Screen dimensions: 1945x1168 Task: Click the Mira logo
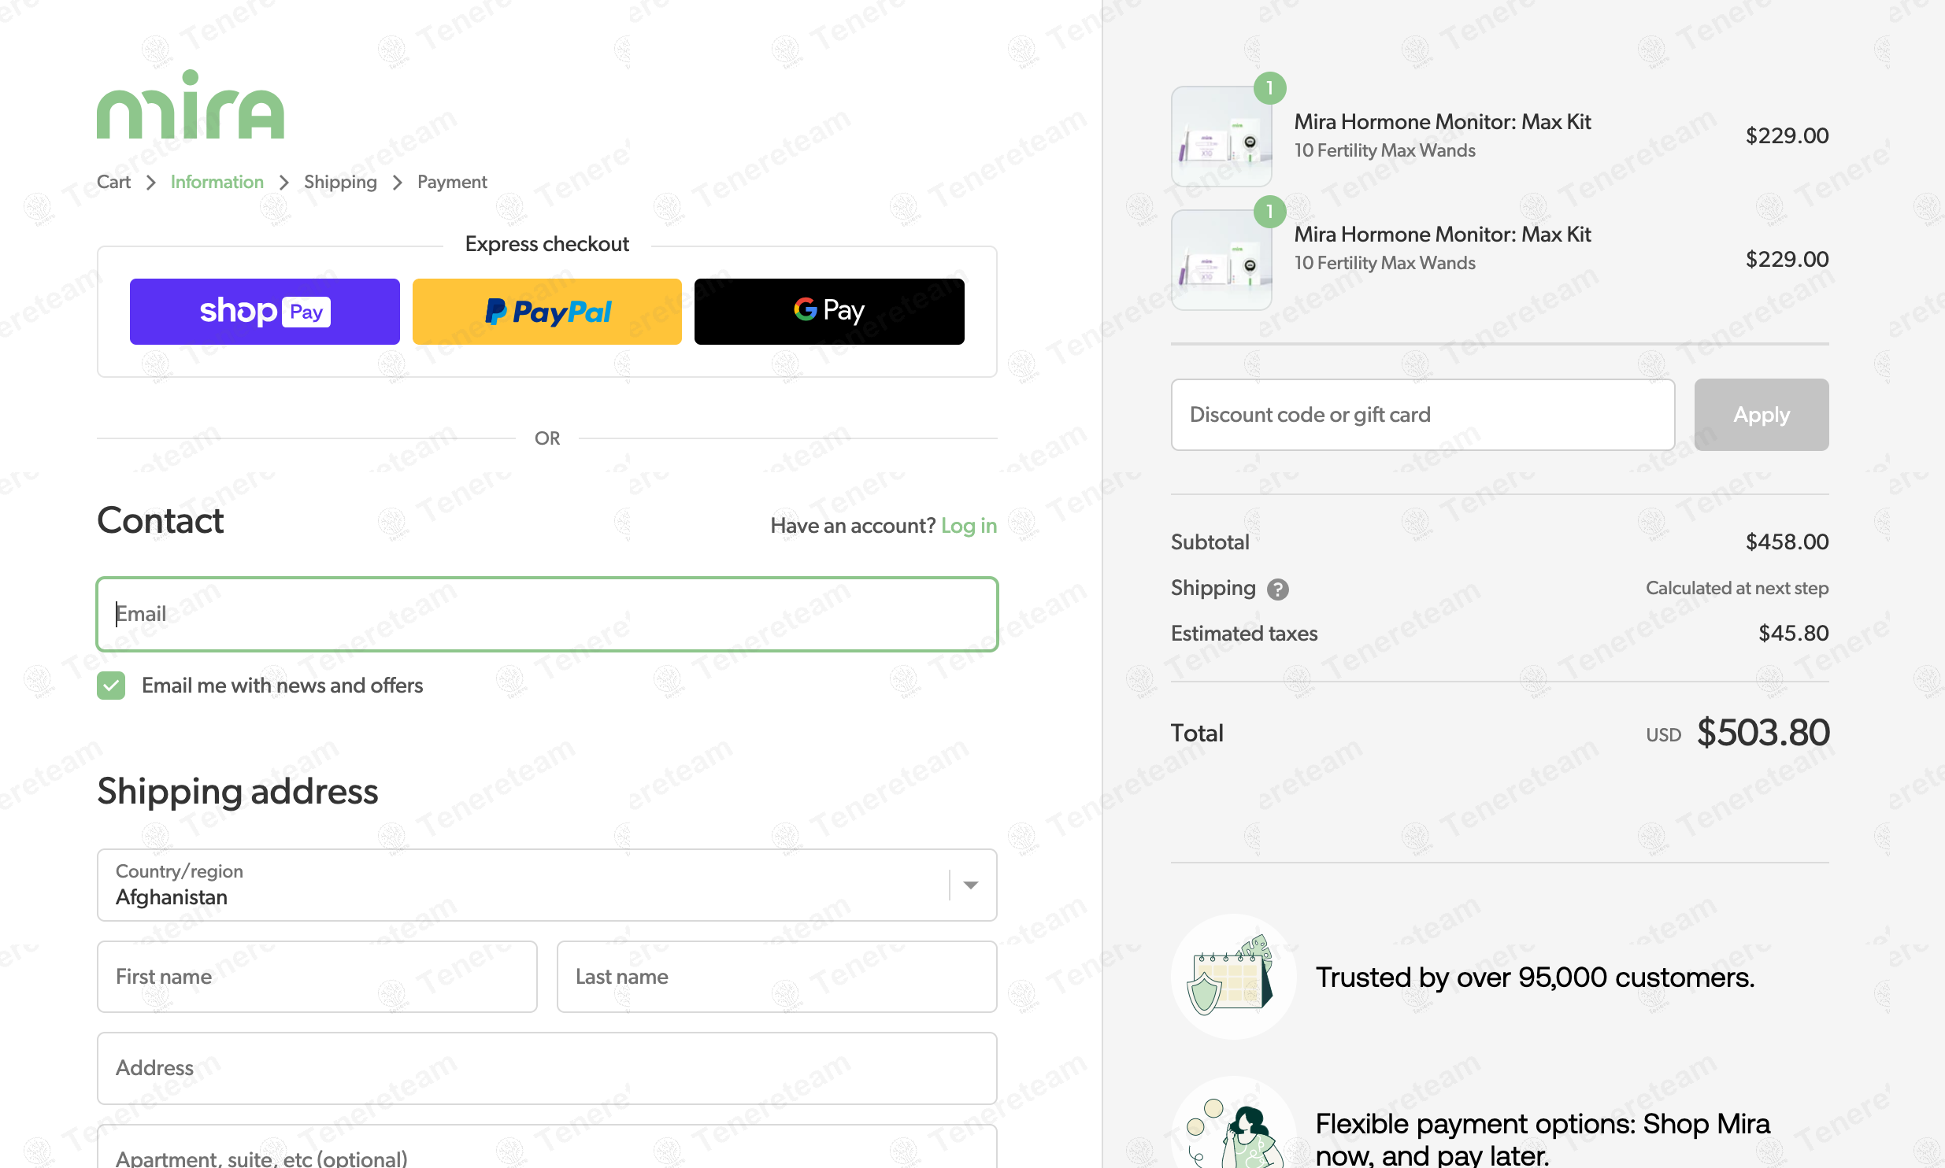[x=190, y=105]
